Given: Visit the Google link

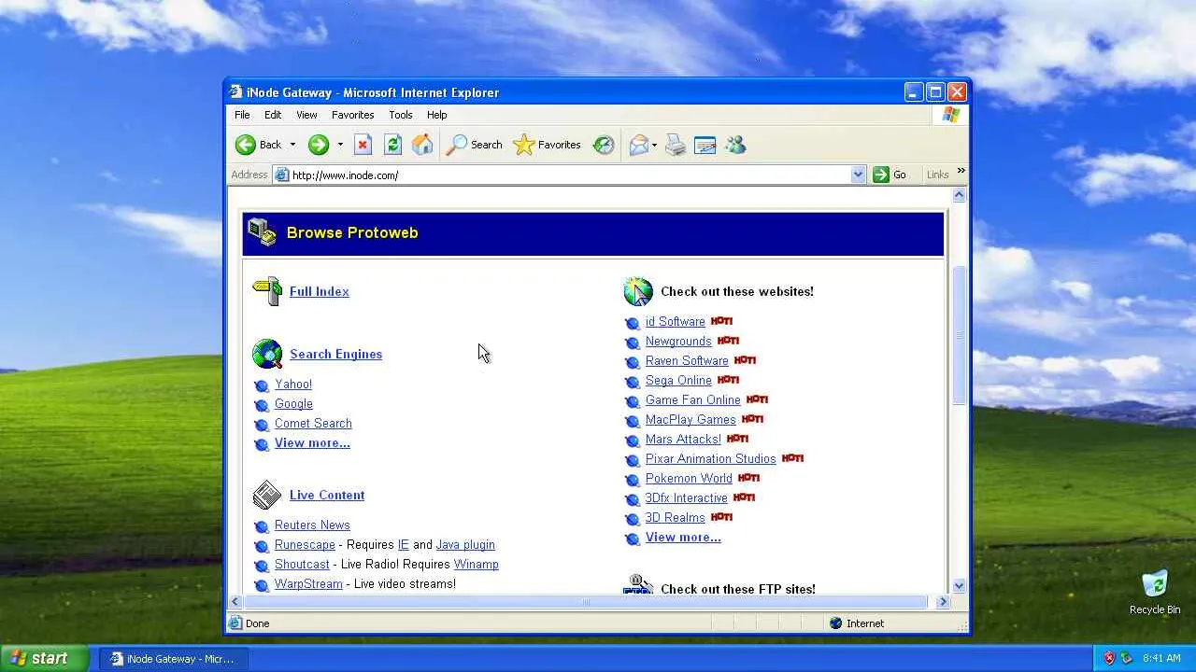Looking at the screenshot, I should (x=293, y=404).
